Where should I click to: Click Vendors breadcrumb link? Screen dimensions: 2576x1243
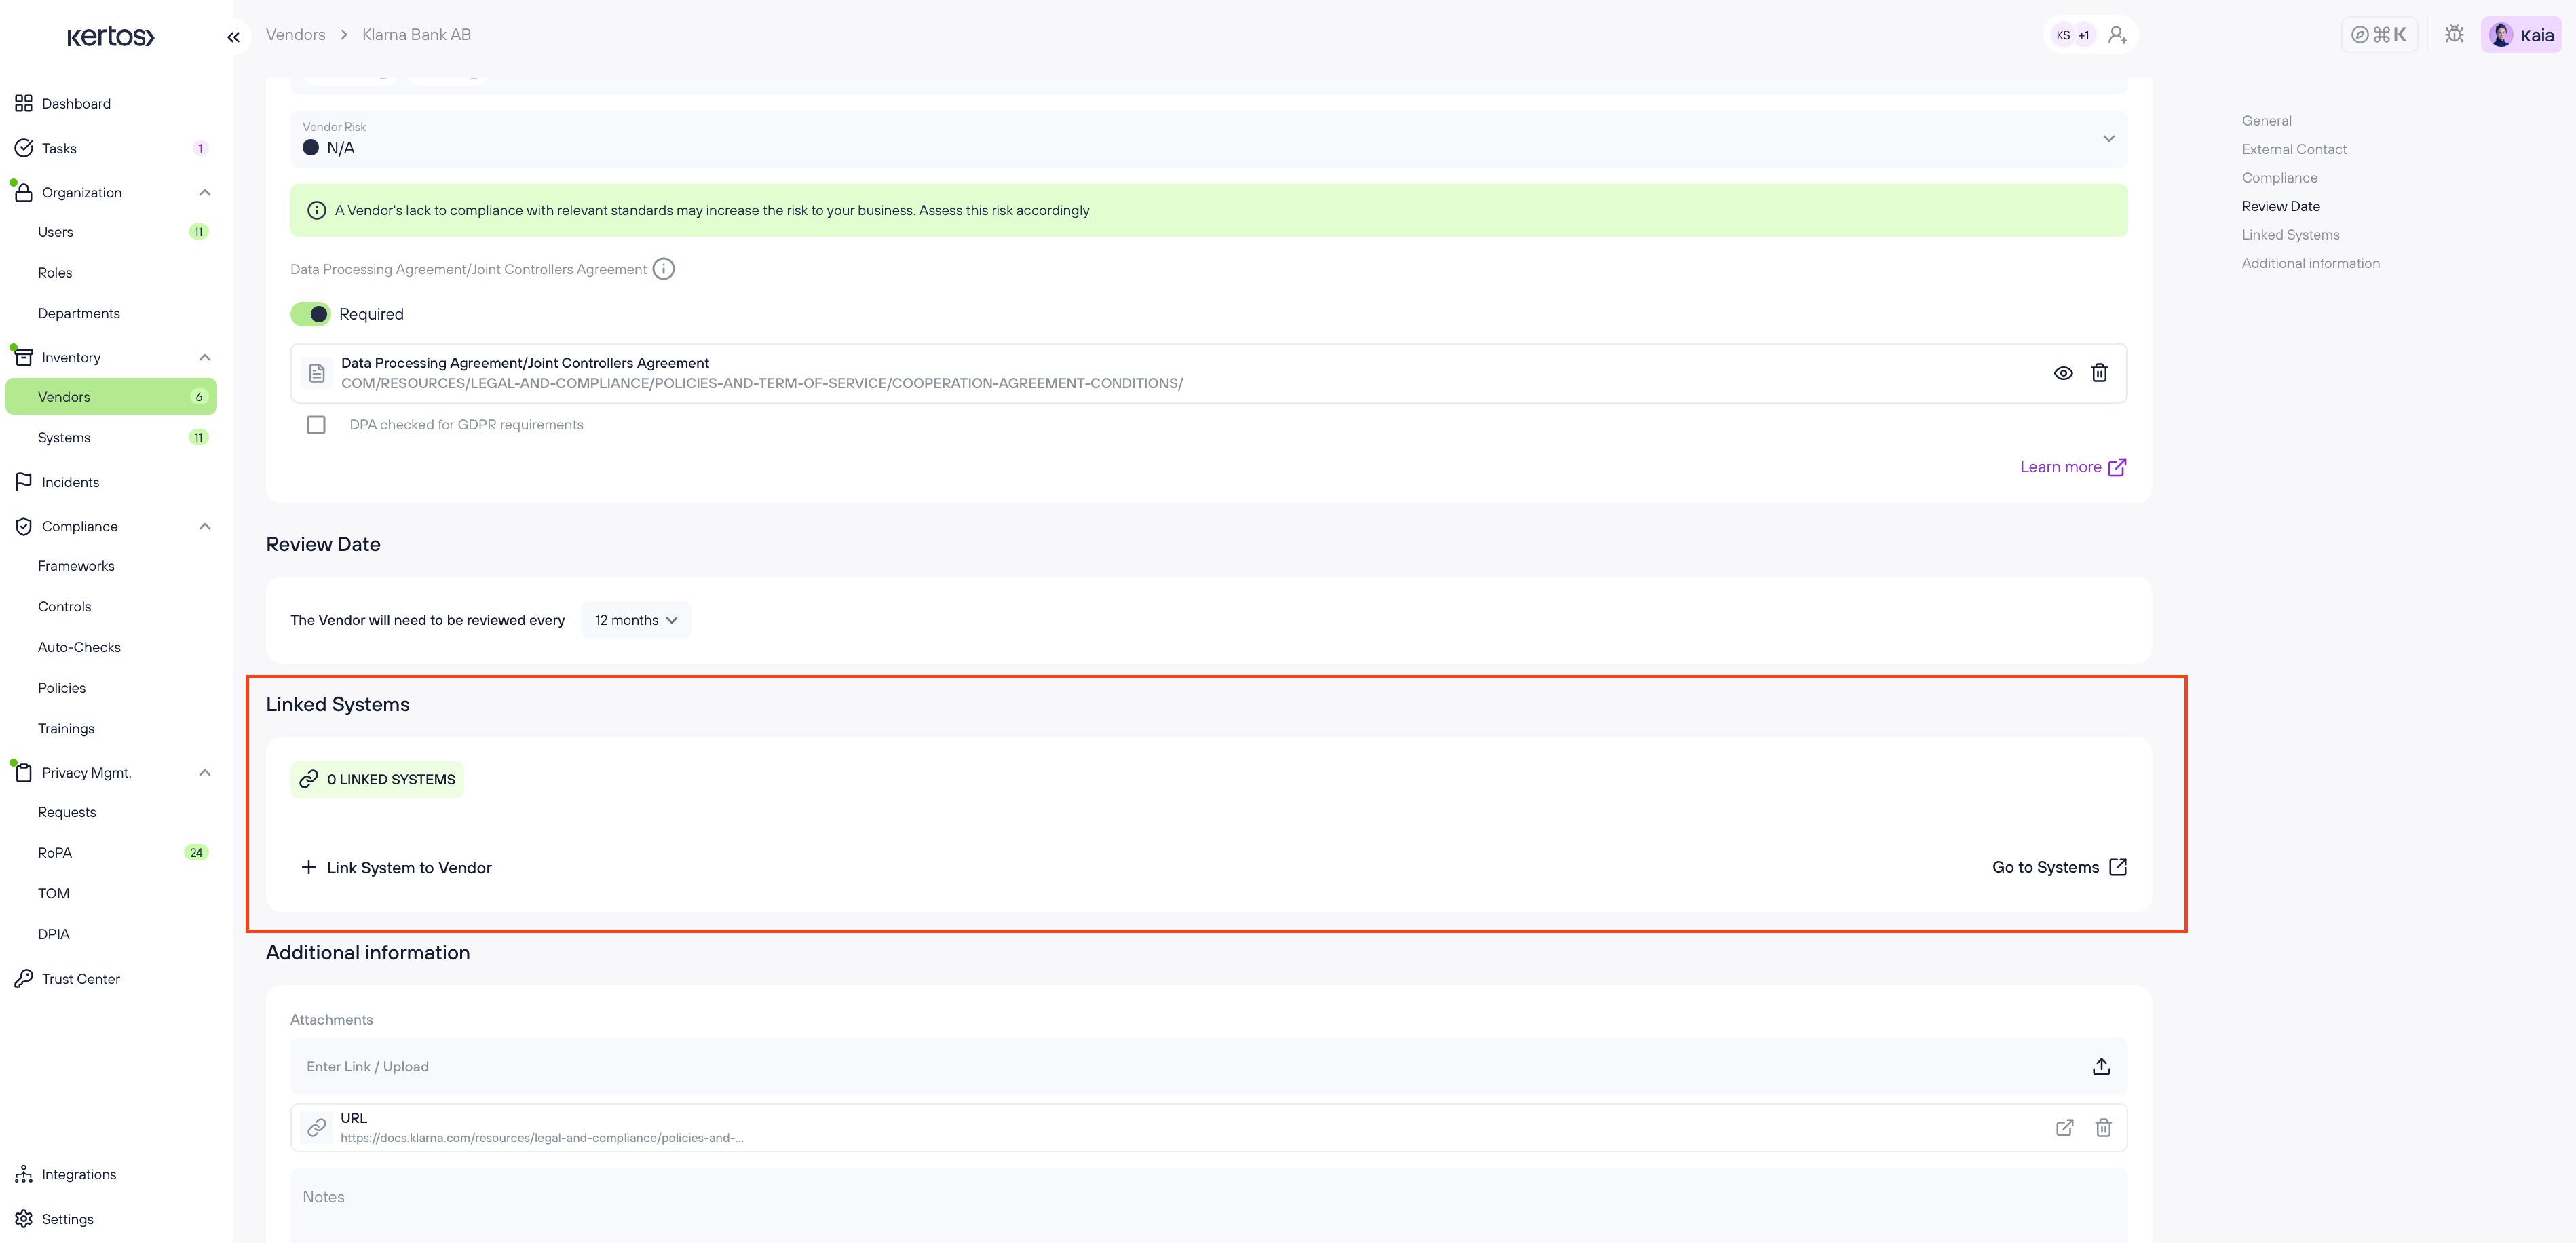pos(296,35)
